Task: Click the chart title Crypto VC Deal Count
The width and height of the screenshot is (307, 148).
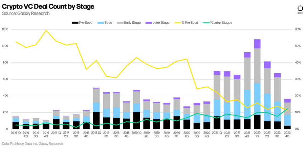Action: coord(48,6)
